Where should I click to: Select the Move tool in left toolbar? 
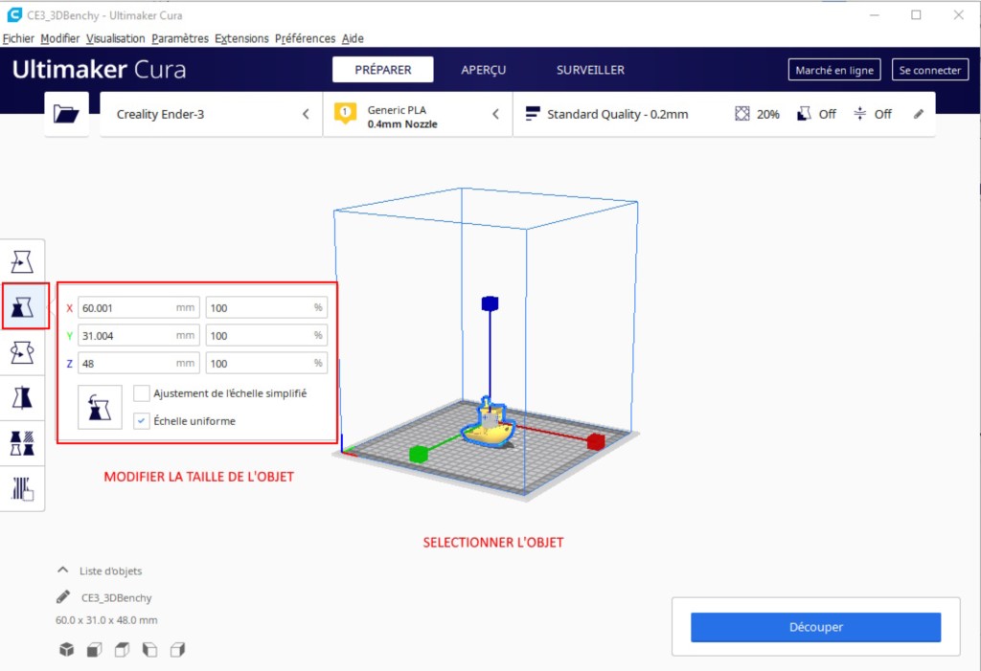coord(22,261)
